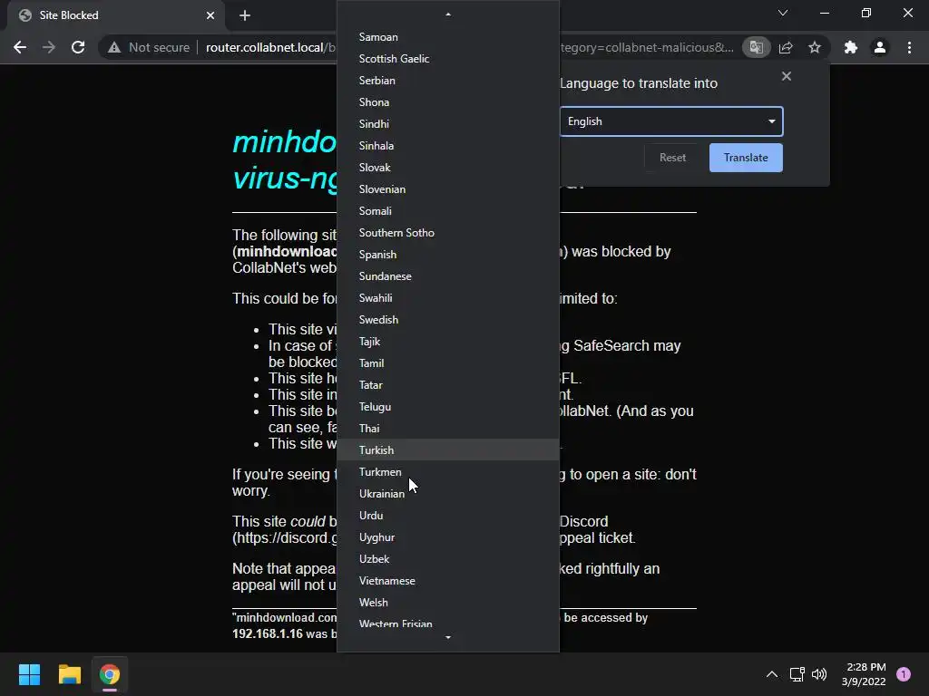929x696 pixels.
Task: Open the notification badge in taskbar
Action: [904, 674]
